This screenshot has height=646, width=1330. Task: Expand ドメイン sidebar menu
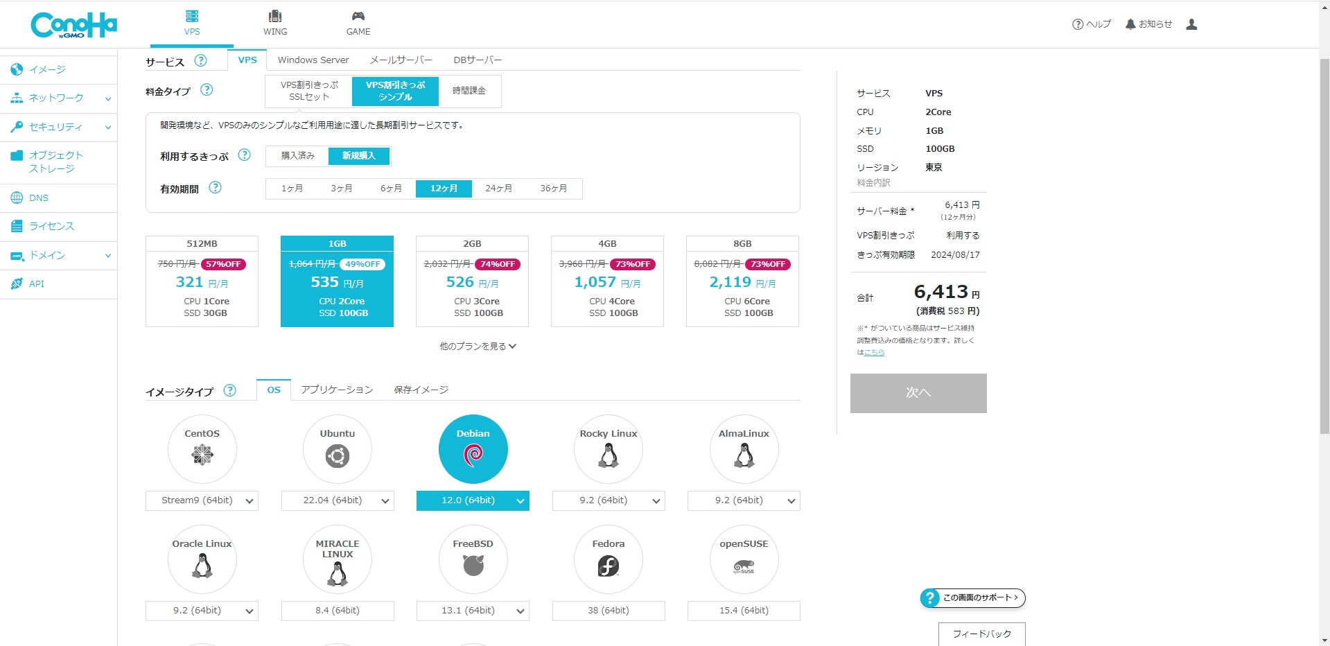point(58,255)
